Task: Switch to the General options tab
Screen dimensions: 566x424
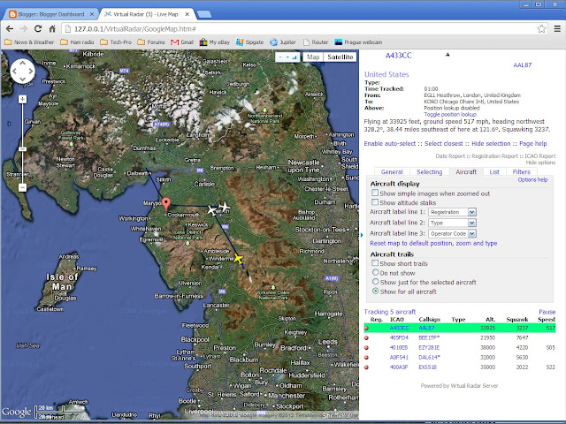Action: pyautogui.click(x=392, y=172)
